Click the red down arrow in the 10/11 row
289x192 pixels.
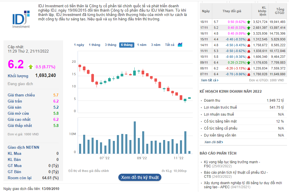[x=249, y=57]
